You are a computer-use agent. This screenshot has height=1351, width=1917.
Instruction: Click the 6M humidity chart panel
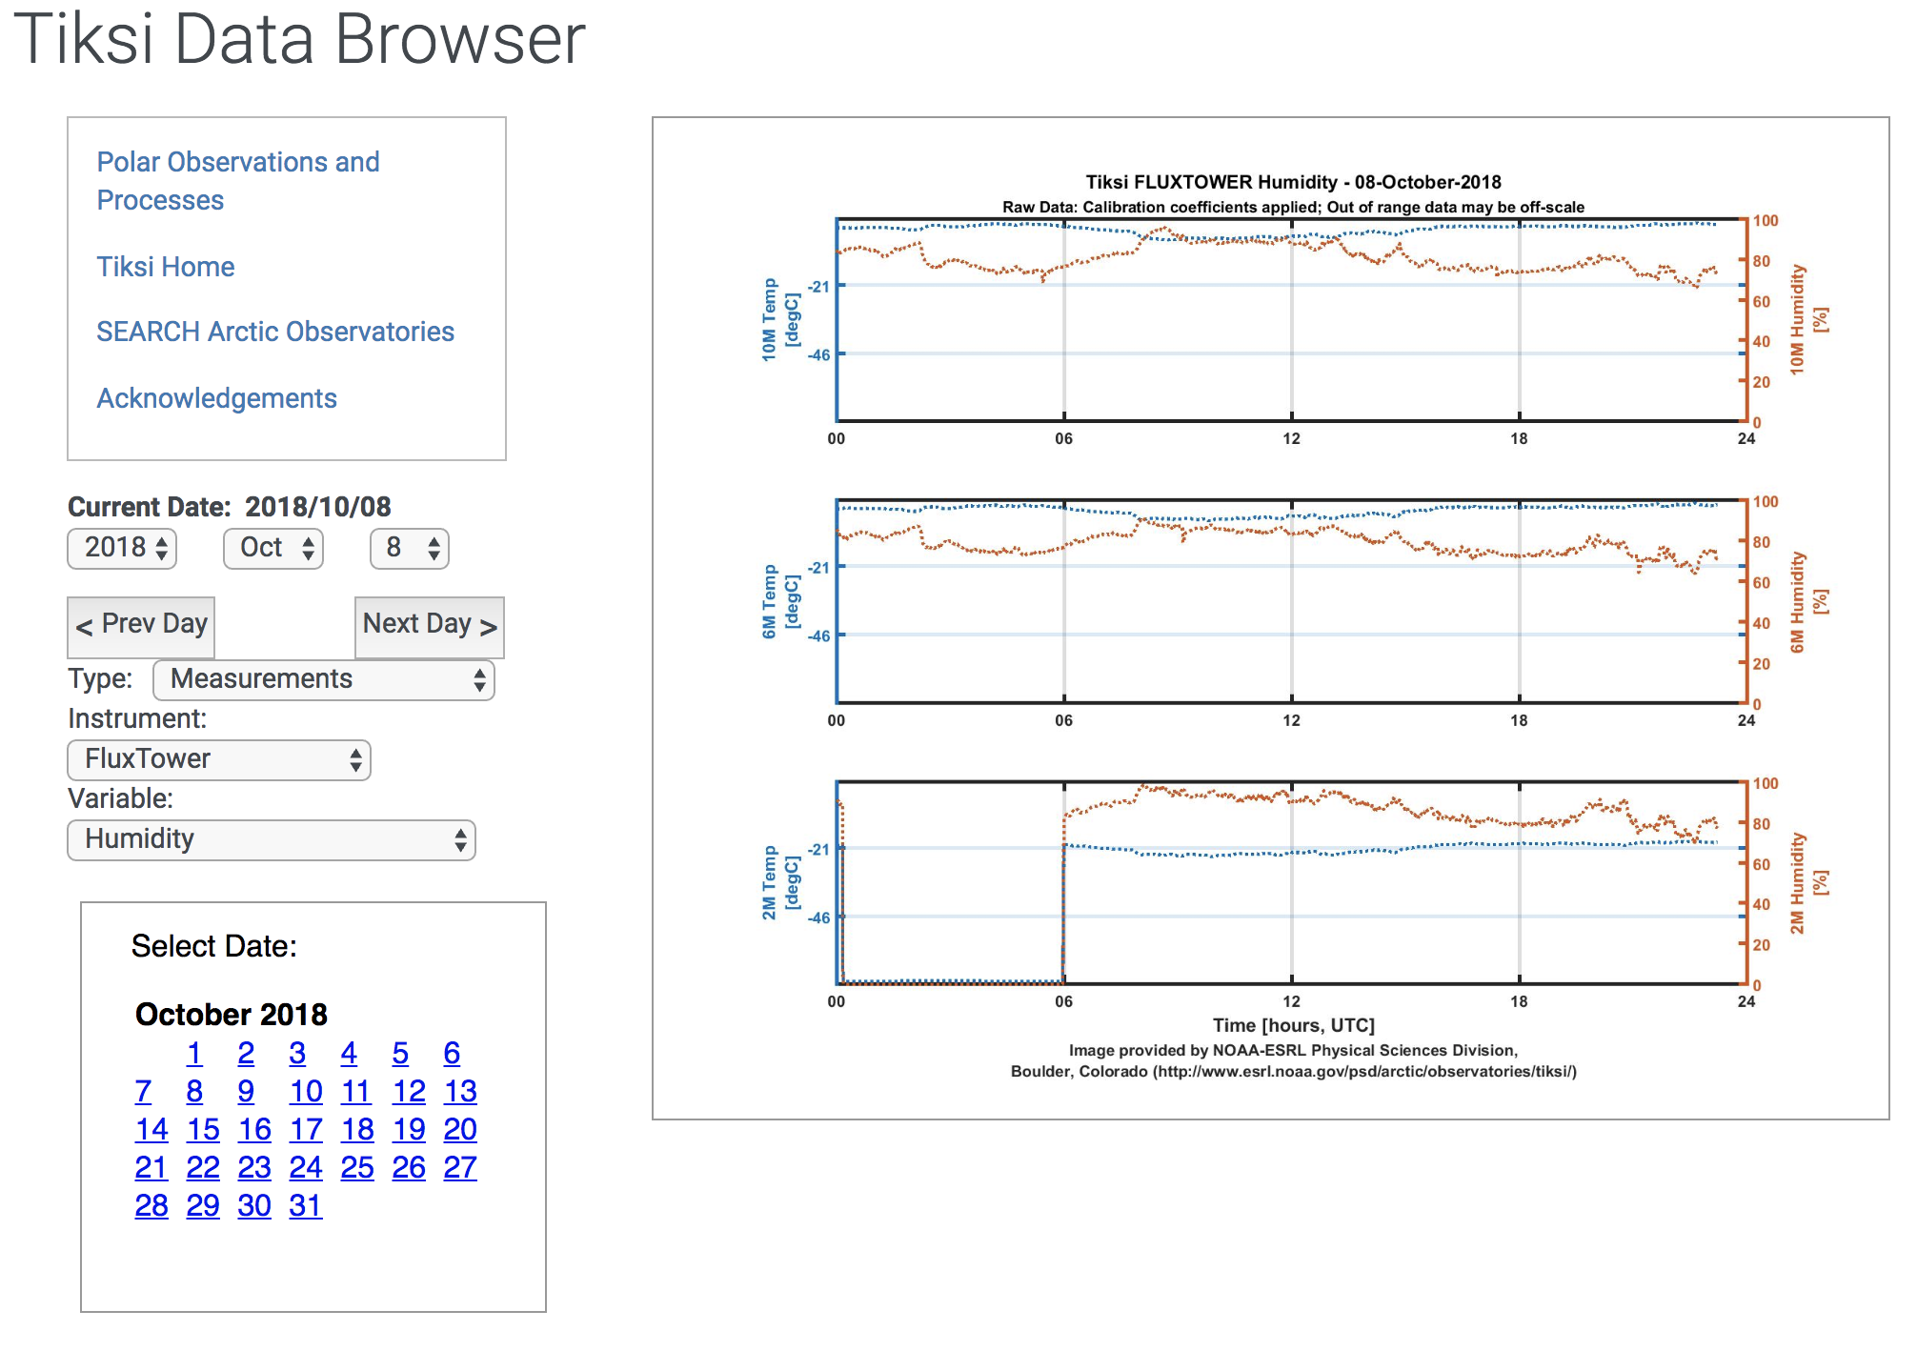tap(1291, 601)
